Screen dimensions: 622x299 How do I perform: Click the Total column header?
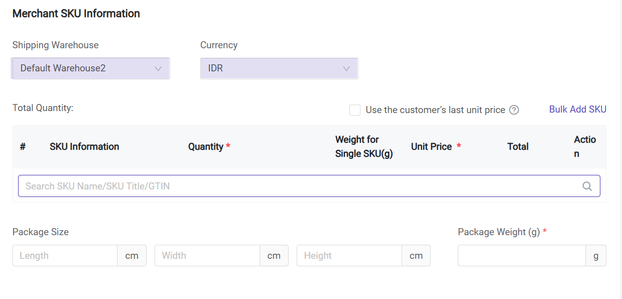coord(518,147)
